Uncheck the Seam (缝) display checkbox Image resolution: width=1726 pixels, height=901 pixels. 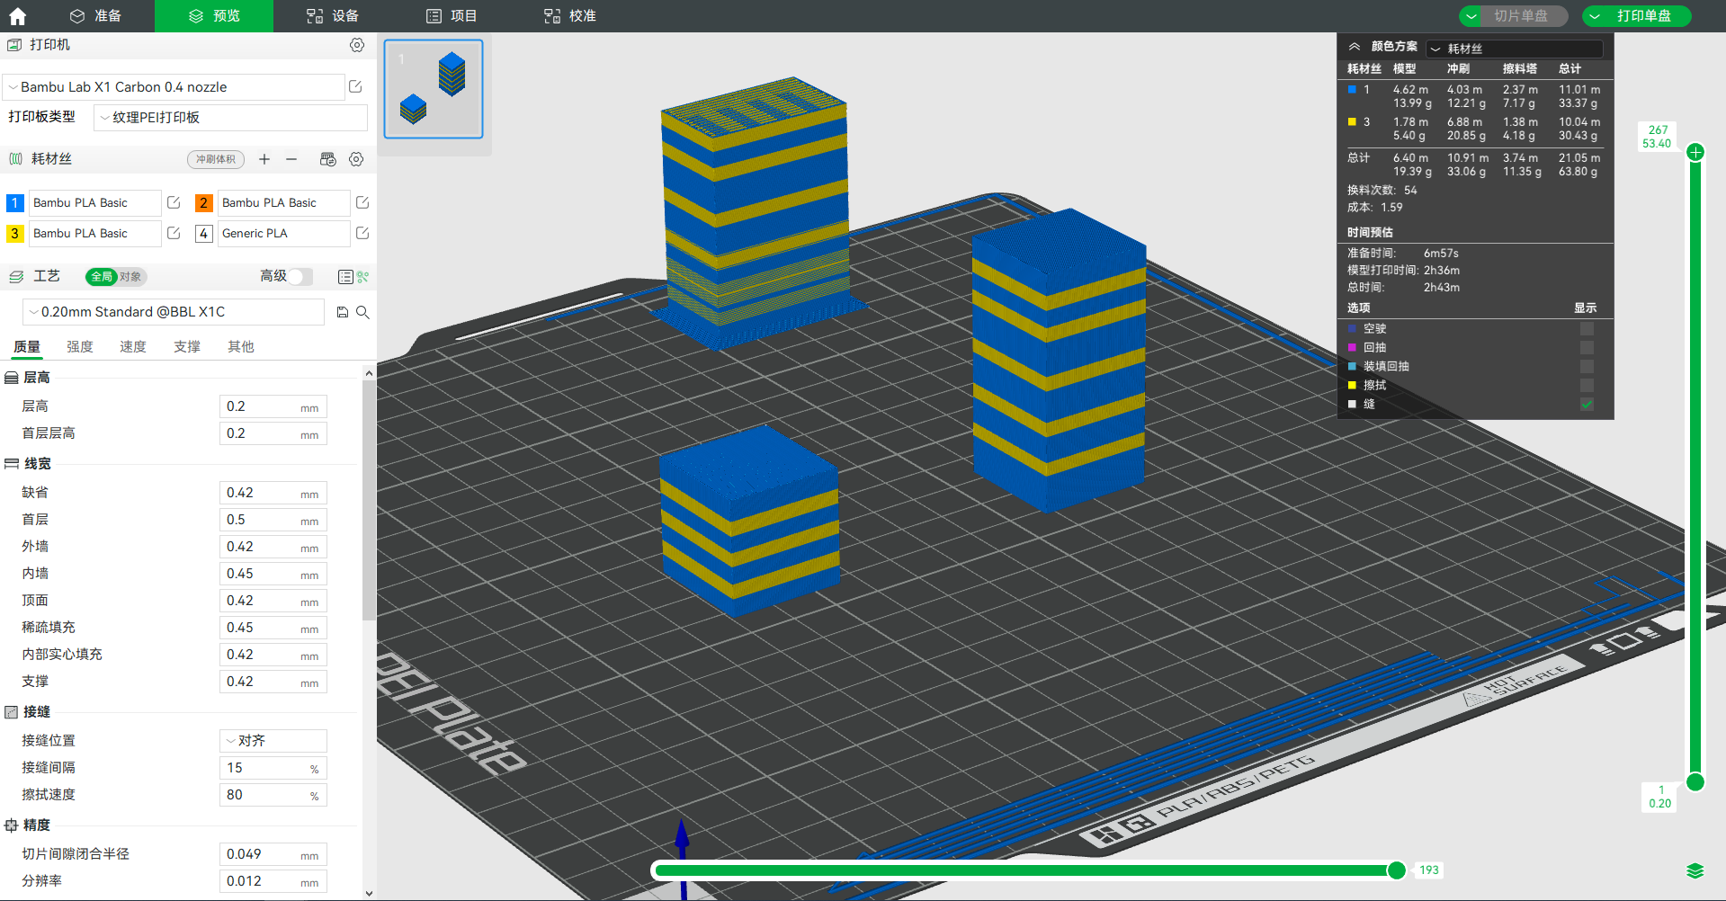click(x=1587, y=405)
